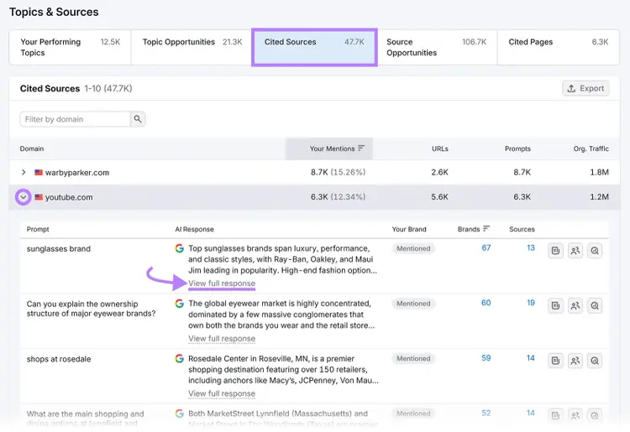The width and height of the screenshot is (630, 432).
Task: Open the Source Opportunities tab
Action: click(x=436, y=47)
